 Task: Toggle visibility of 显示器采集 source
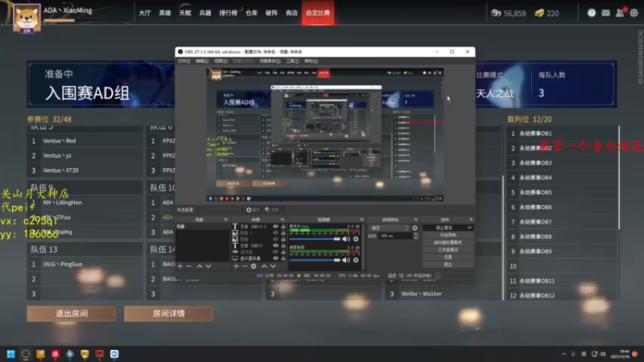[x=275, y=258]
